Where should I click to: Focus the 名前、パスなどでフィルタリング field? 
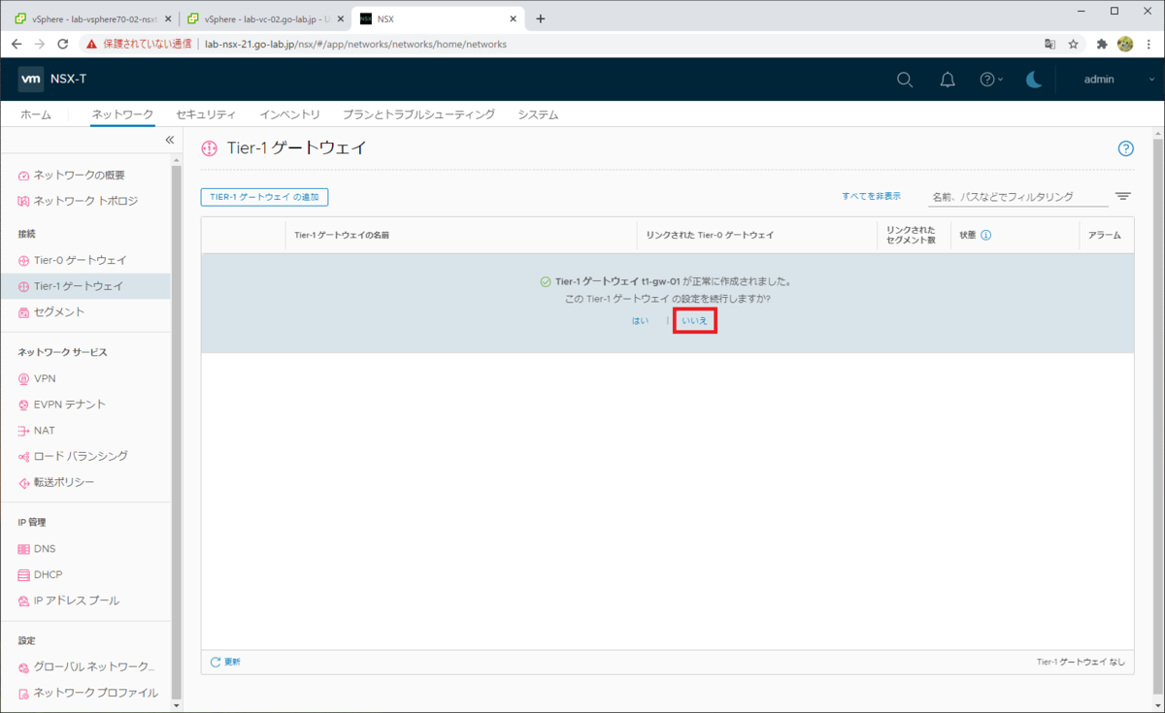(1017, 197)
